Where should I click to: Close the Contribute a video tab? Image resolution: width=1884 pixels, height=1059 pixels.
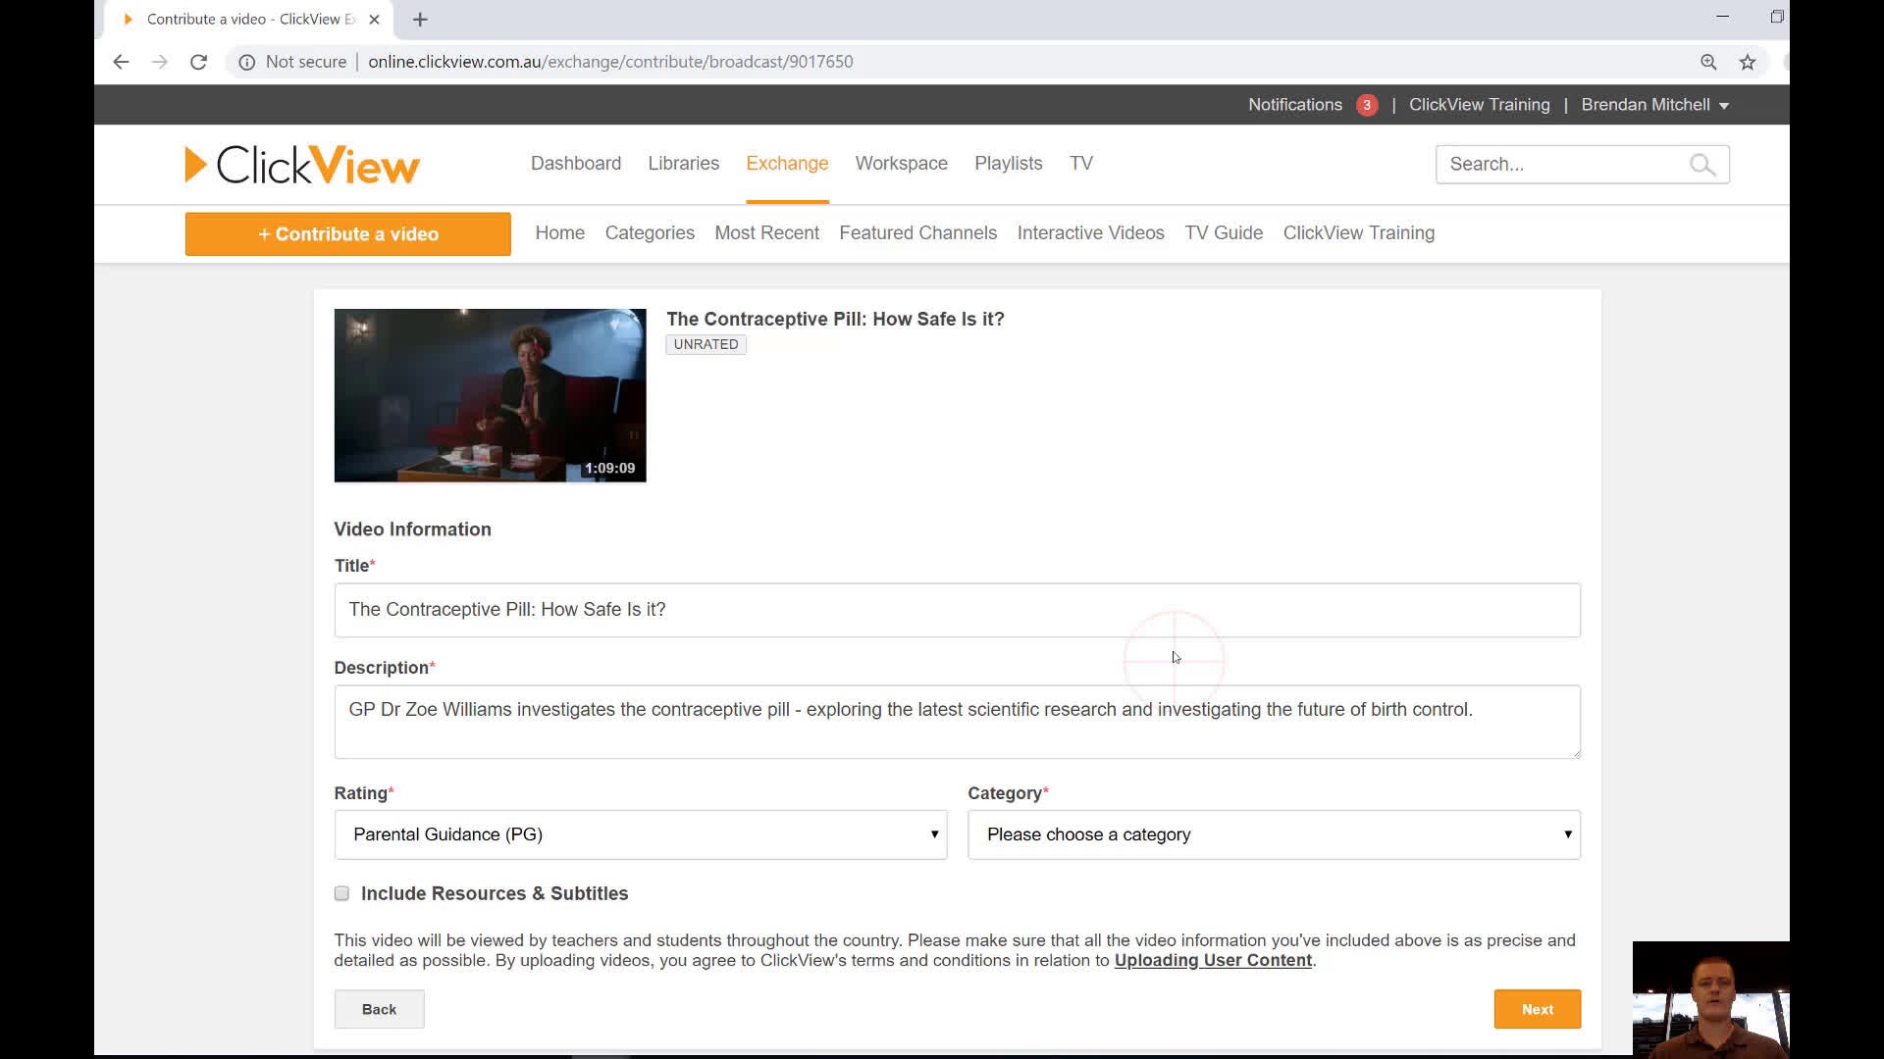click(x=374, y=20)
